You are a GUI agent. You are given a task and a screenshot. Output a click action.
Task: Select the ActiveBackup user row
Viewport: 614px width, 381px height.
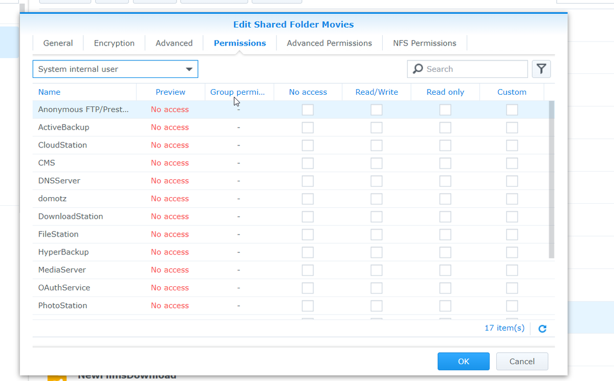point(291,128)
